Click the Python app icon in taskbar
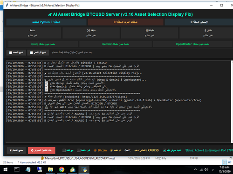The image size is (233, 174). [x=84, y=169]
